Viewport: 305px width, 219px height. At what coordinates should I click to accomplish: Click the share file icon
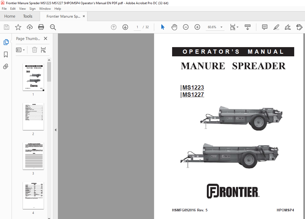click(299, 27)
